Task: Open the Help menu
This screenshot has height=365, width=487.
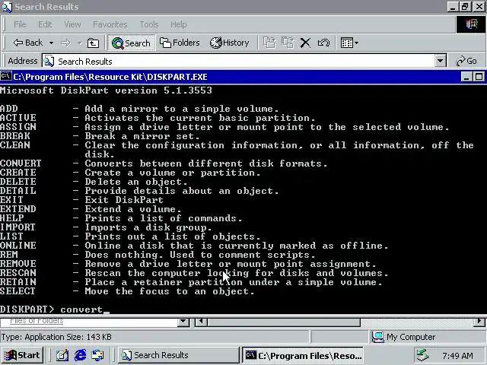Action: [179, 24]
